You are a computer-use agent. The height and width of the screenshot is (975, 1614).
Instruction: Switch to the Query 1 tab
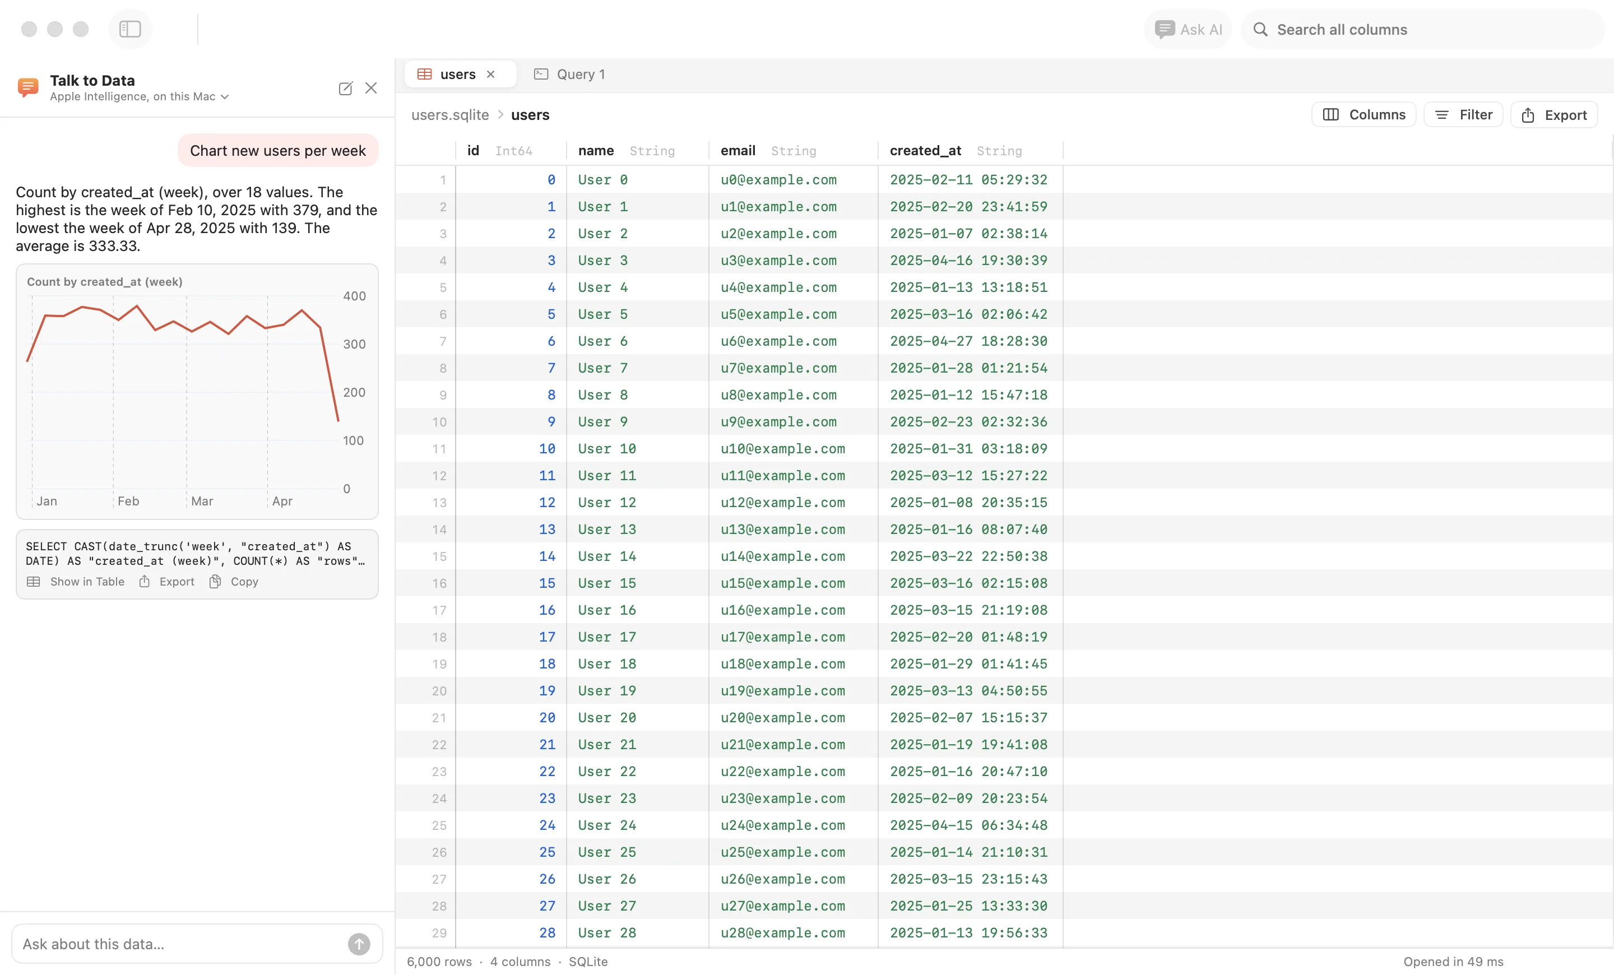569,74
